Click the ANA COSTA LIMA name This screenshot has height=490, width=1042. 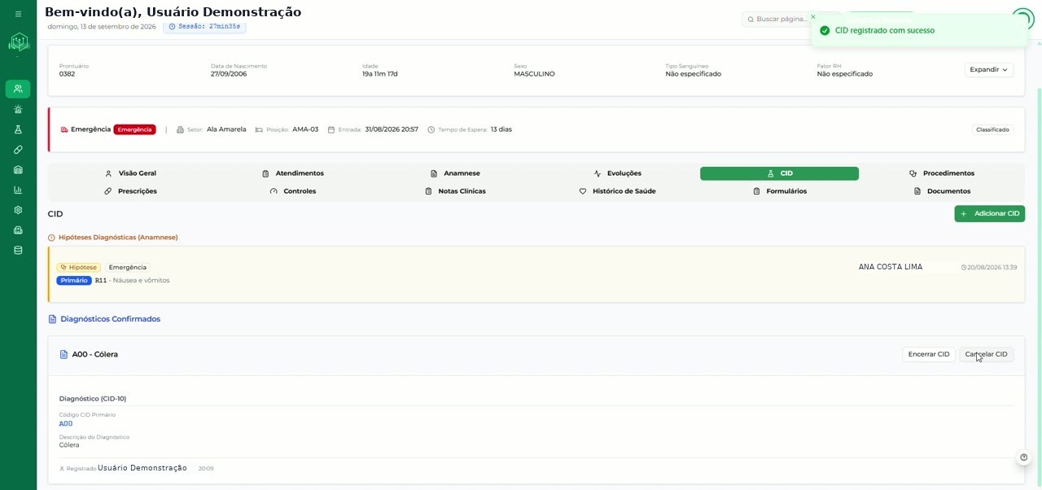coord(891,267)
